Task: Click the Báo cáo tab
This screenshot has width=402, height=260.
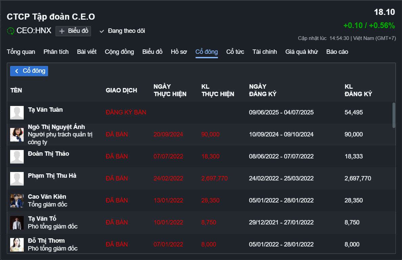Action: (x=337, y=52)
